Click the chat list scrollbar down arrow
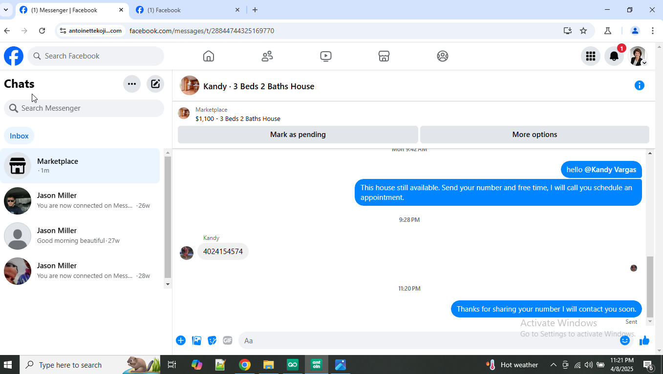Viewport: 663px width, 374px height. (168, 284)
